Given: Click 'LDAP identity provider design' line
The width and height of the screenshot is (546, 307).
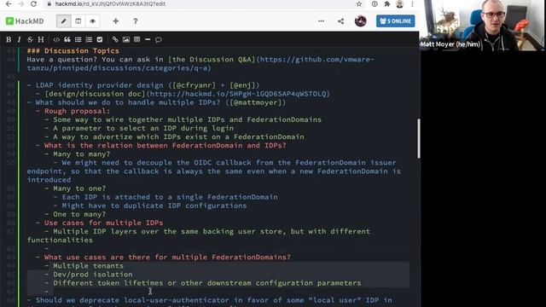Looking at the screenshot, I should (x=143, y=85).
